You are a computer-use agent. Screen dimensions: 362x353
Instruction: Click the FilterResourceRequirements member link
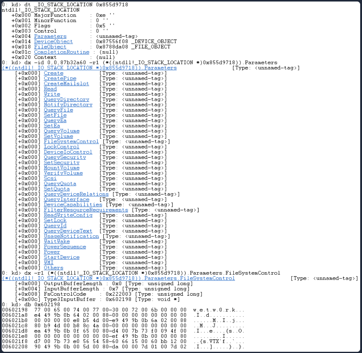pos(86,210)
